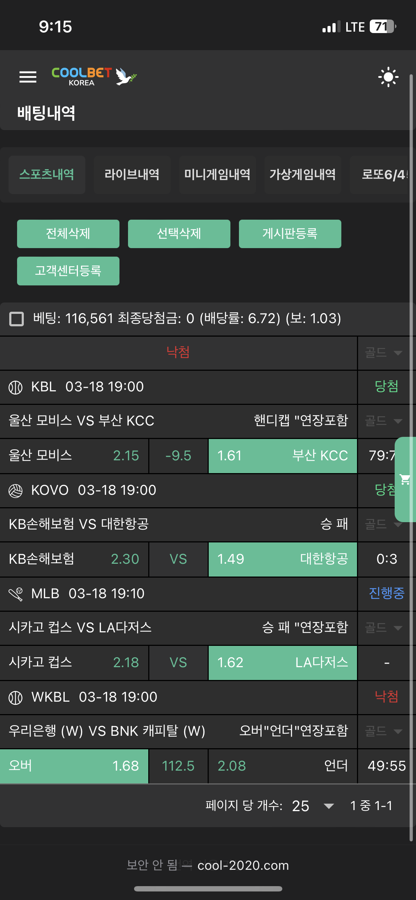
Task: Check the bet slip selection checkbox
Action: [16, 319]
